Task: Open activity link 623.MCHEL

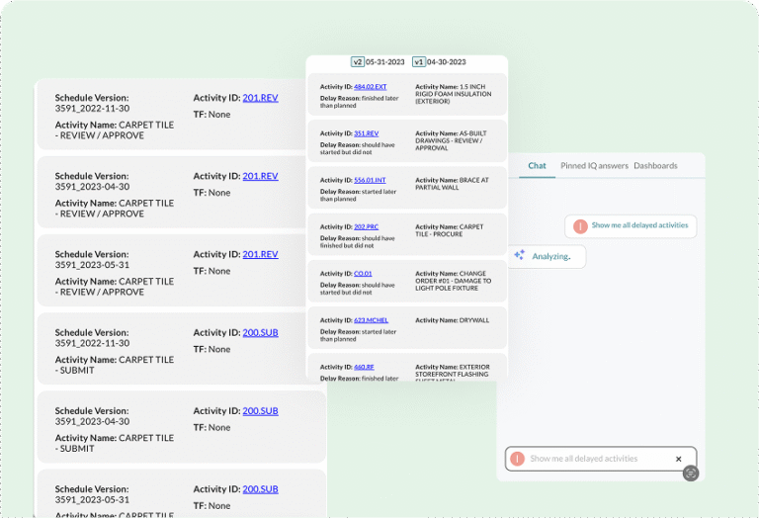Action: [x=371, y=320]
